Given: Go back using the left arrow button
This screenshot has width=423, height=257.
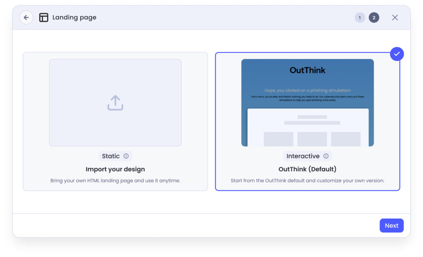Looking at the screenshot, I should tap(26, 17).
